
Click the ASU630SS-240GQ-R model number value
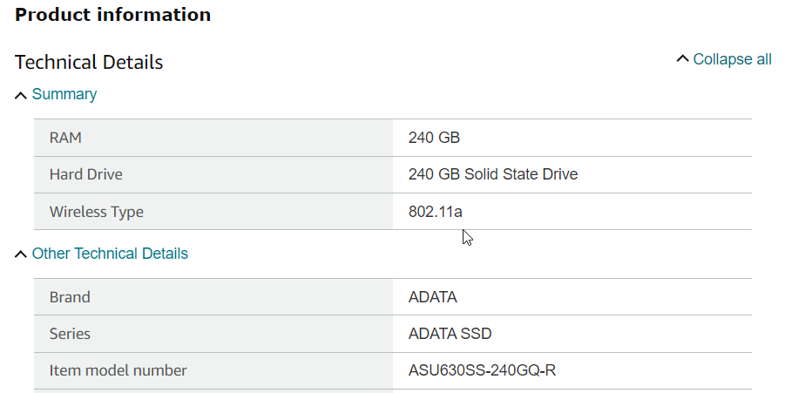point(482,370)
